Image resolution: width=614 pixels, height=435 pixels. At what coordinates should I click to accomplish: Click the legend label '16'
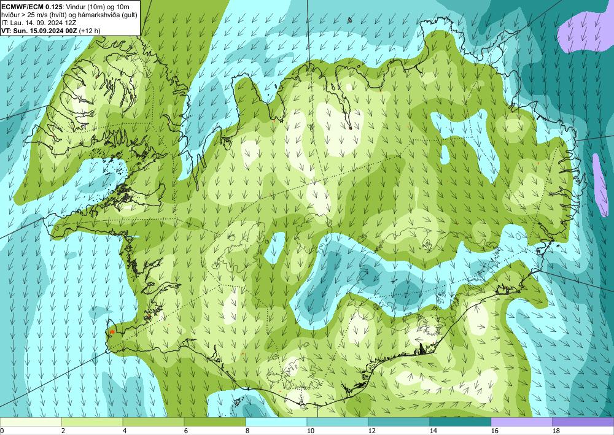point(494,431)
